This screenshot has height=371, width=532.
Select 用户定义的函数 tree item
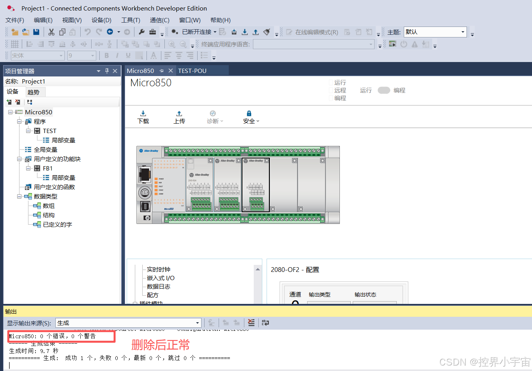pyautogui.click(x=54, y=187)
